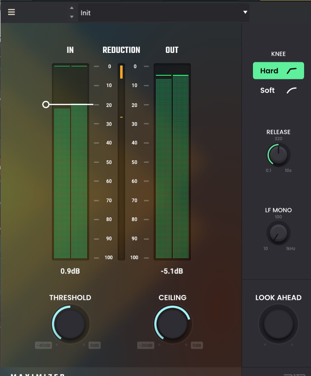Set threshold to minimum via -40dB label

coord(43,345)
